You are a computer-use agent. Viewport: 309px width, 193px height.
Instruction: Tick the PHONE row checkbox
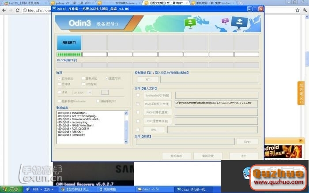[x=138, y=112]
